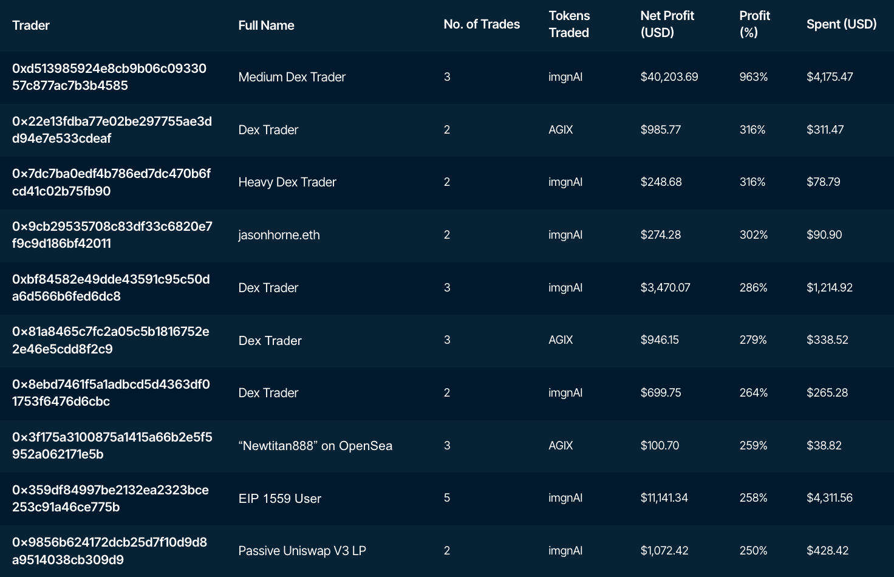Open wallet address starting 0x9856b62417
Image resolution: width=894 pixels, height=577 pixels.
click(x=109, y=551)
